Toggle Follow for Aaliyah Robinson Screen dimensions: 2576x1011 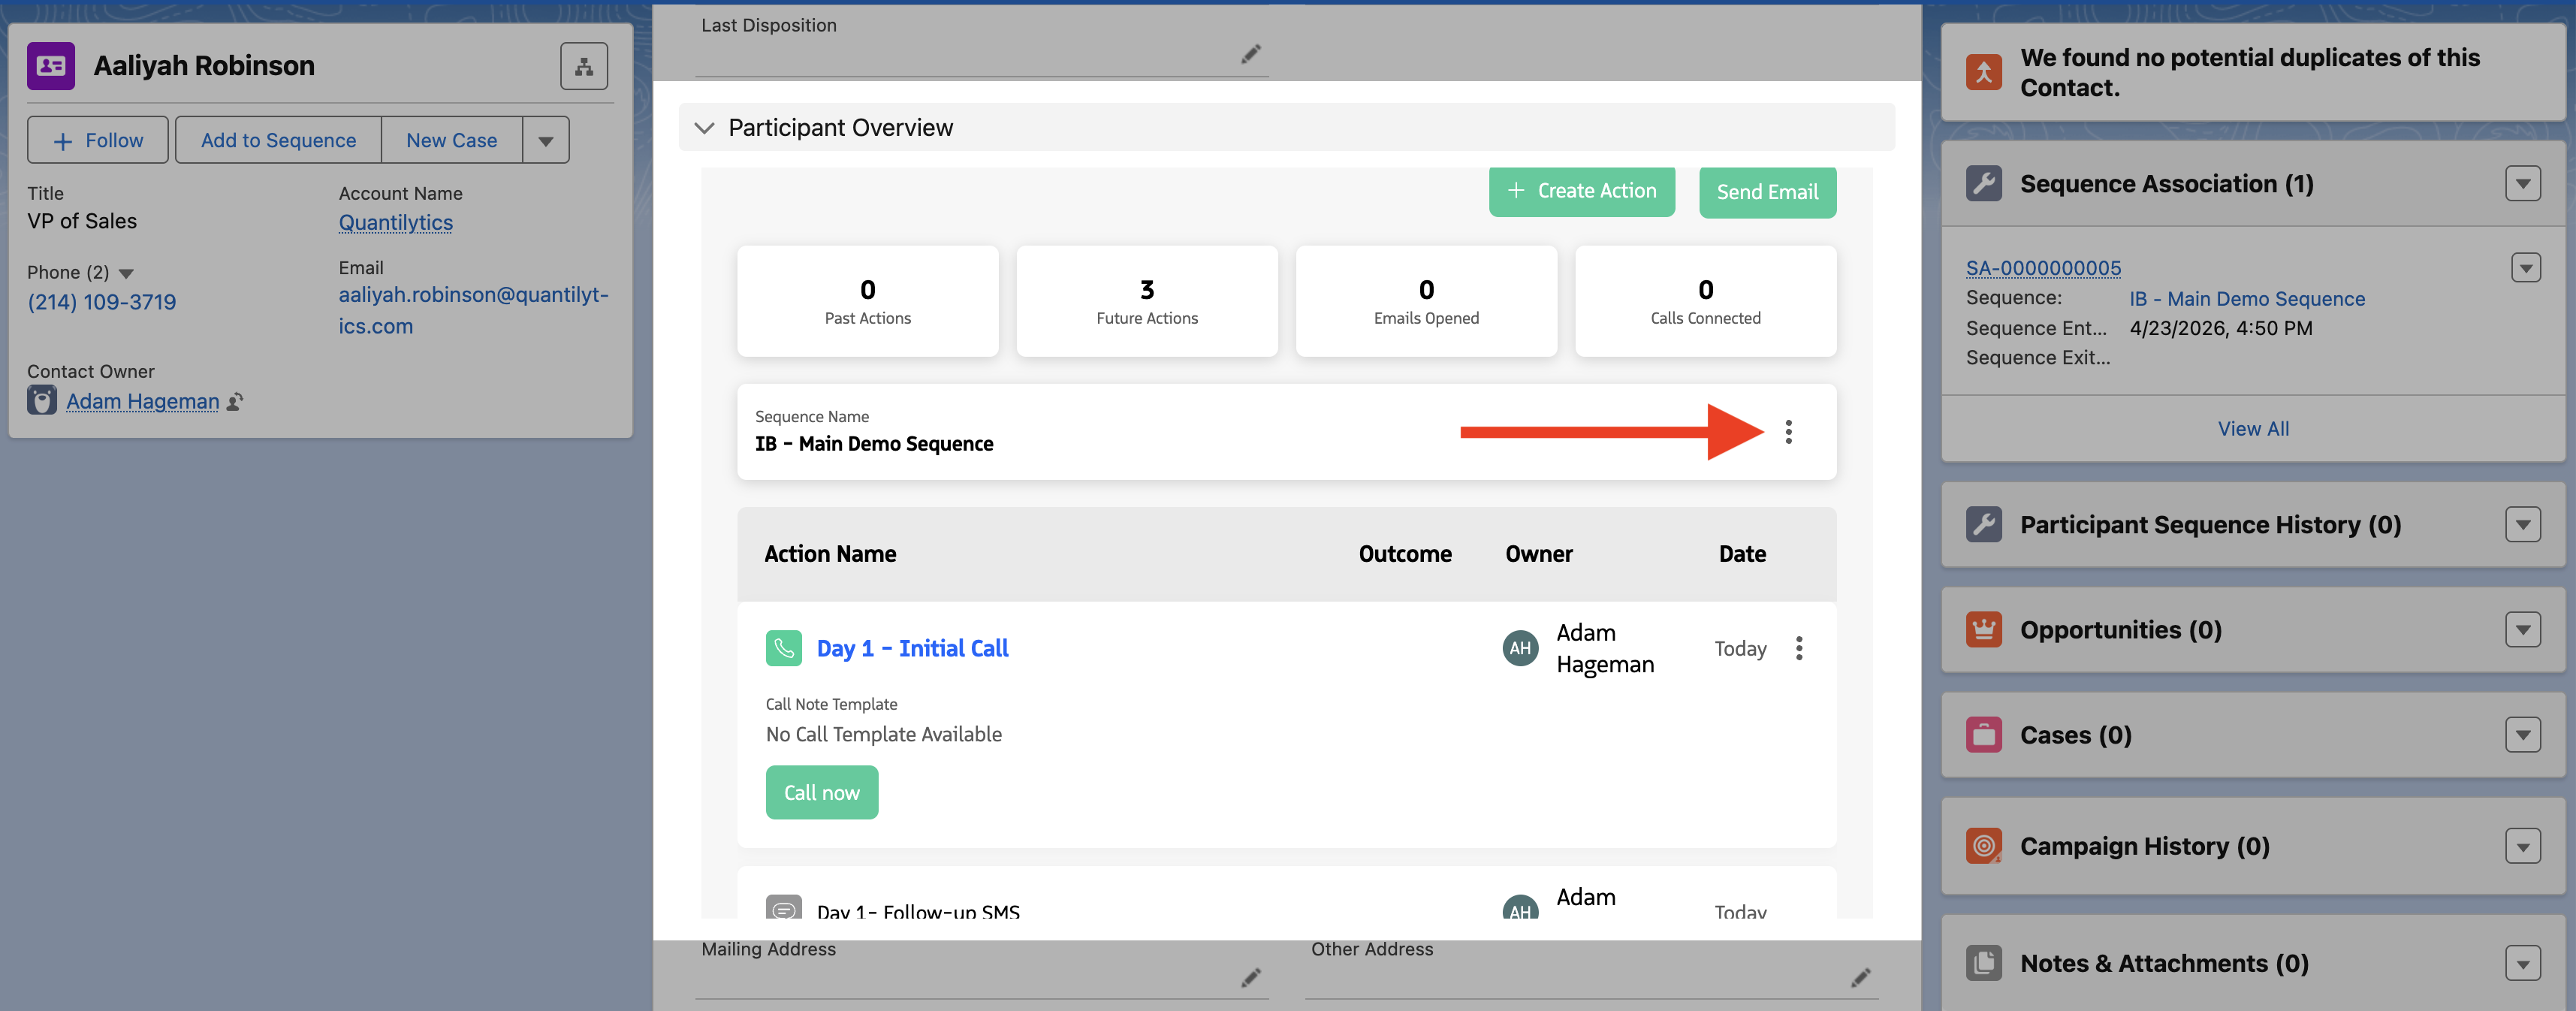pos(97,139)
